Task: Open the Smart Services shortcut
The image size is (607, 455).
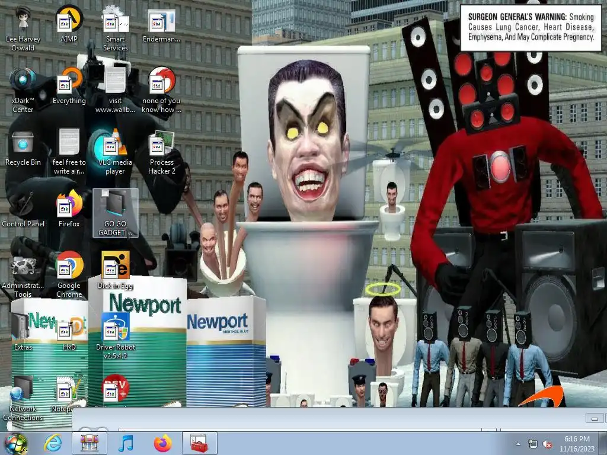Action: pyautogui.click(x=116, y=30)
